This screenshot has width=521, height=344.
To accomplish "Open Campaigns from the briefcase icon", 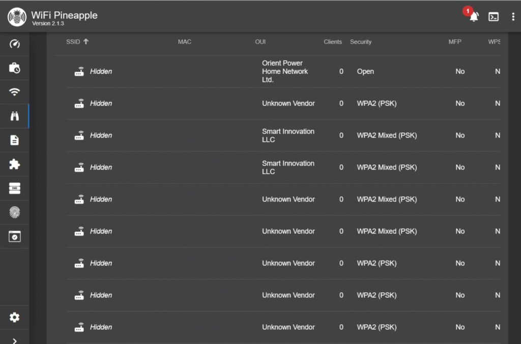I will pyautogui.click(x=15, y=68).
